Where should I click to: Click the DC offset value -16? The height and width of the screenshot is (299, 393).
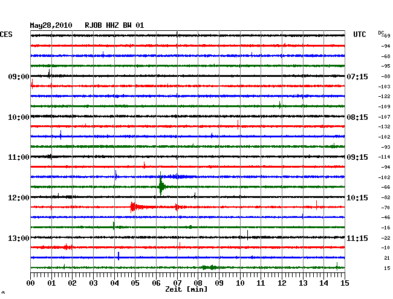click(386, 228)
